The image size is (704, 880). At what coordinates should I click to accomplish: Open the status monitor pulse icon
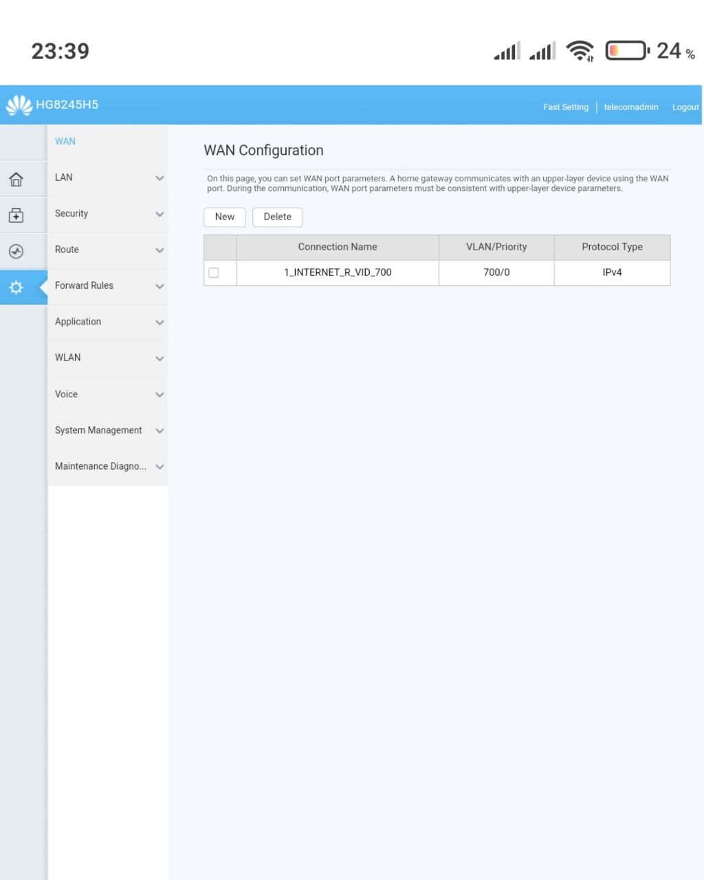coord(16,252)
